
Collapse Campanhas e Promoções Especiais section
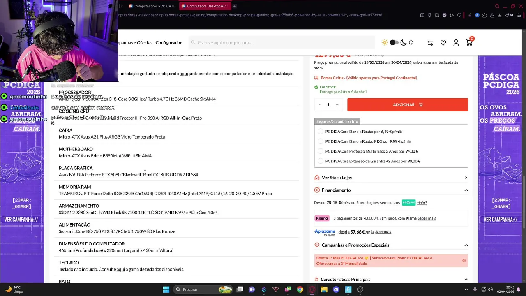coord(466,245)
